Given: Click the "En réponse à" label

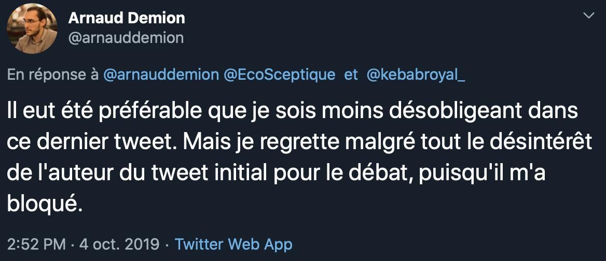Looking at the screenshot, I should click(x=53, y=75).
